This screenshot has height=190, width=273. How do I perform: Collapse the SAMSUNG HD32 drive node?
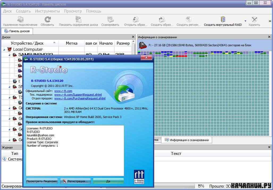coord(10,55)
